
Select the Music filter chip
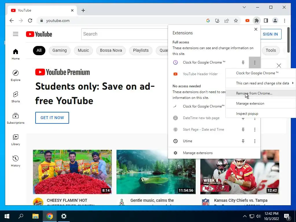83,50
